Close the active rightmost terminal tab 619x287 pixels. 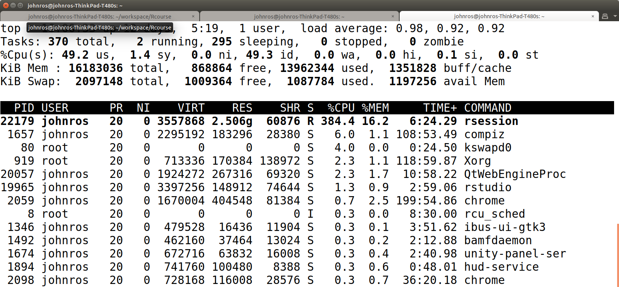tap(593, 16)
